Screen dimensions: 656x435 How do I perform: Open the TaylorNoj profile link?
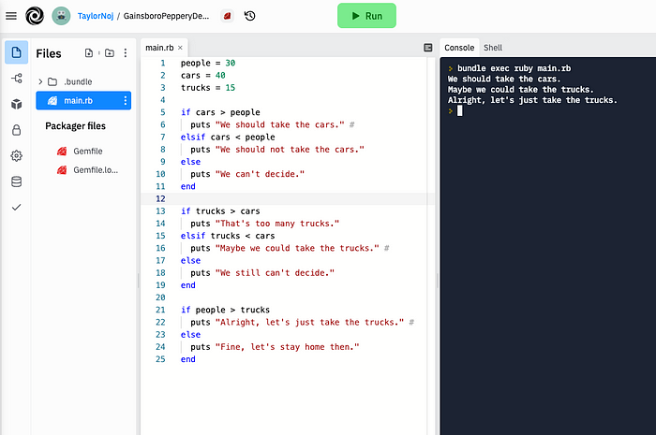point(96,16)
